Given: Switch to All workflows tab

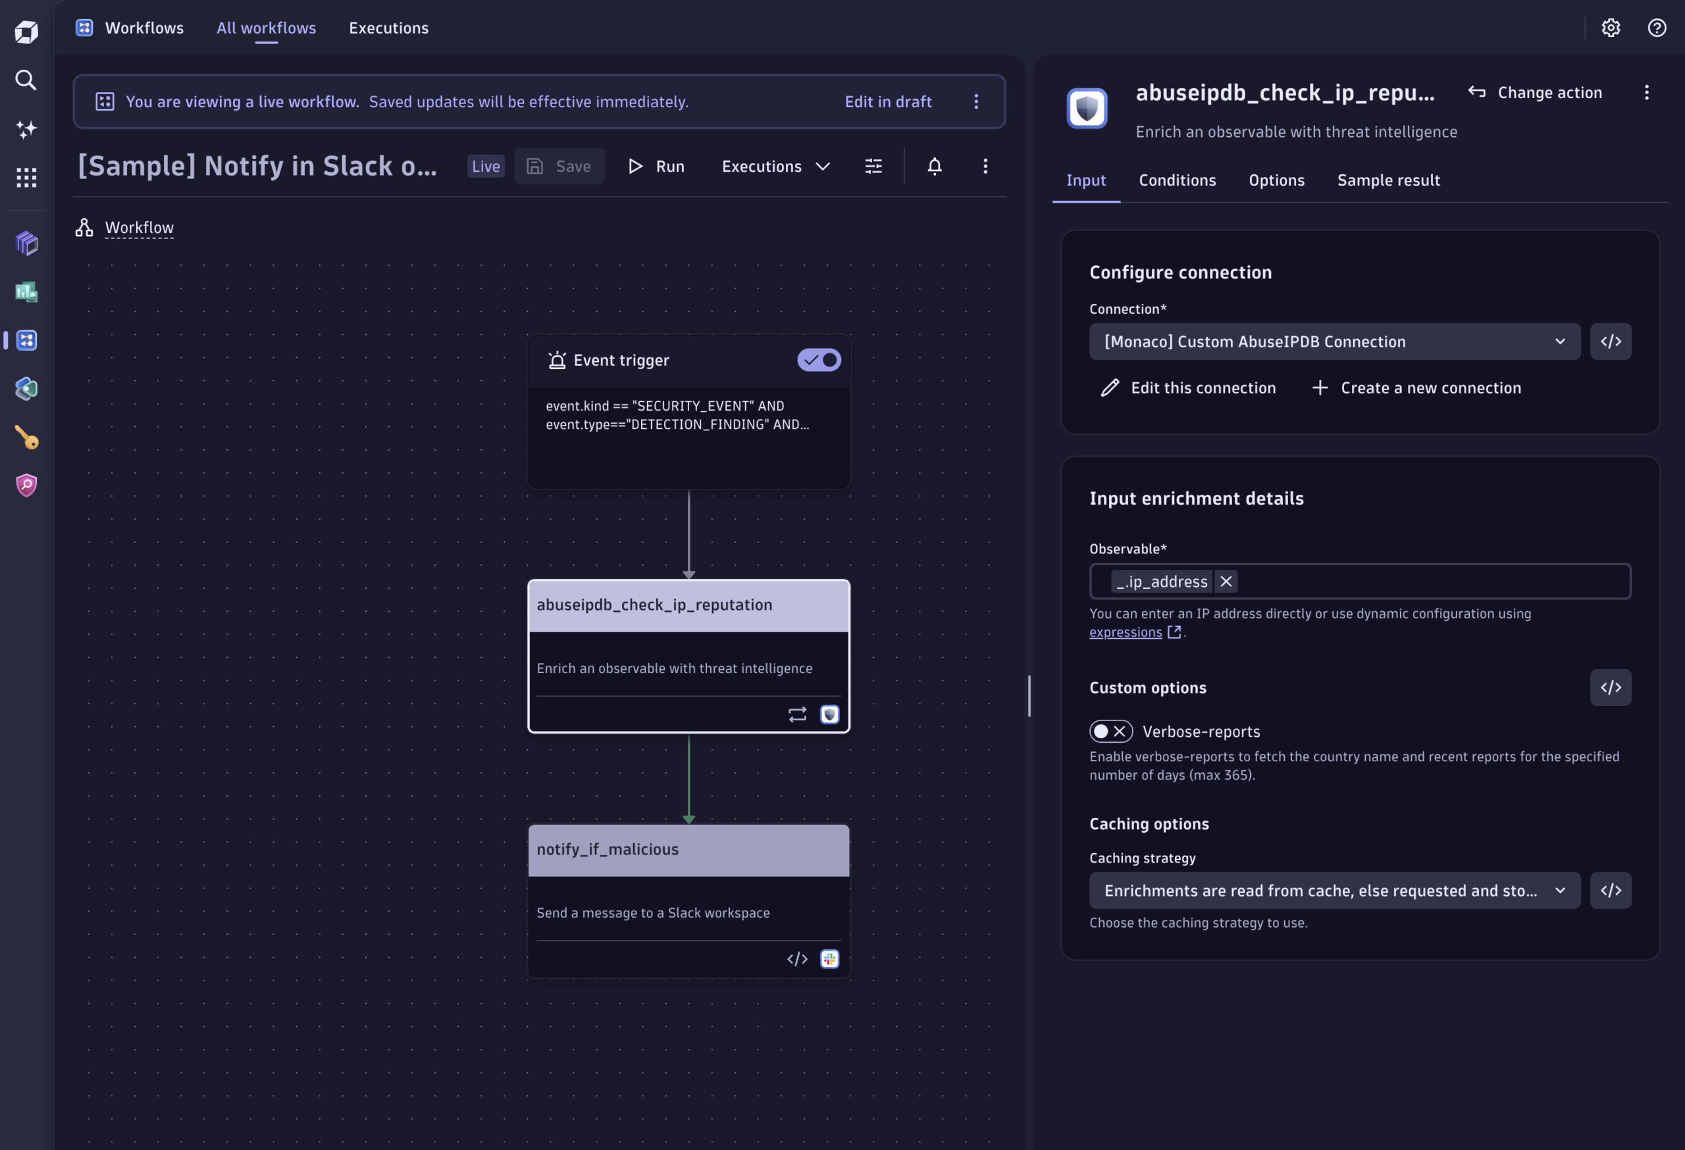Looking at the screenshot, I should pos(266,28).
